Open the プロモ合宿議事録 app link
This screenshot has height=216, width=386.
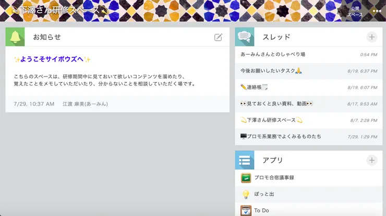(274, 178)
